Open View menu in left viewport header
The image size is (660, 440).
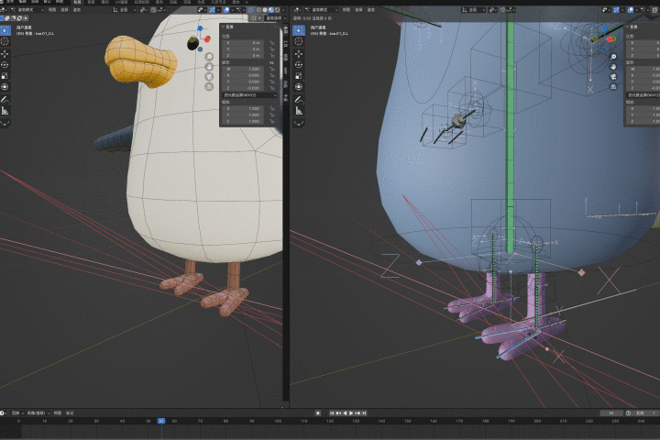[51, 10]
